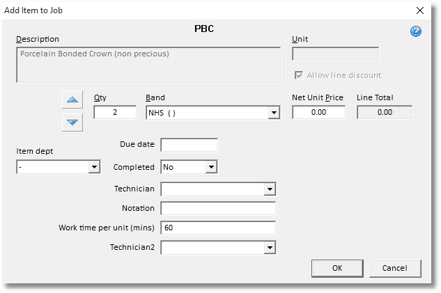Screen dimensions: 441x293
Task: Select the Work time per unit field
Action: (218, 228)
